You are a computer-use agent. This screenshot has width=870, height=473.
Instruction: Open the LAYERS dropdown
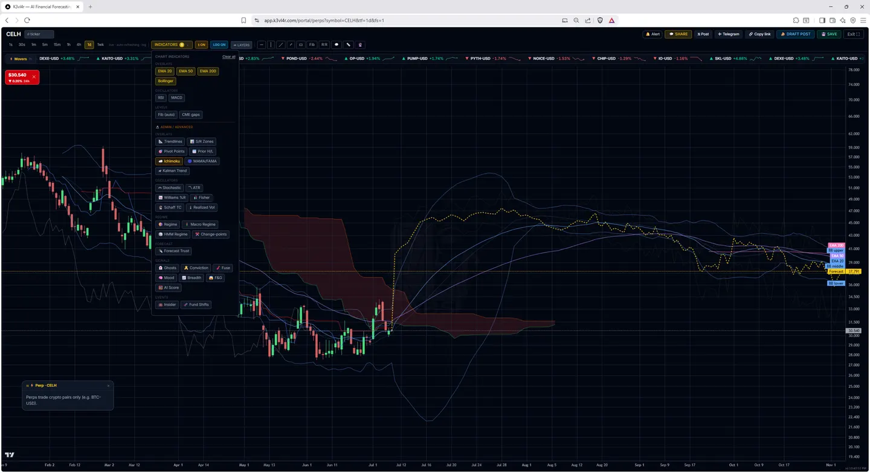click(x=241, y=45)
